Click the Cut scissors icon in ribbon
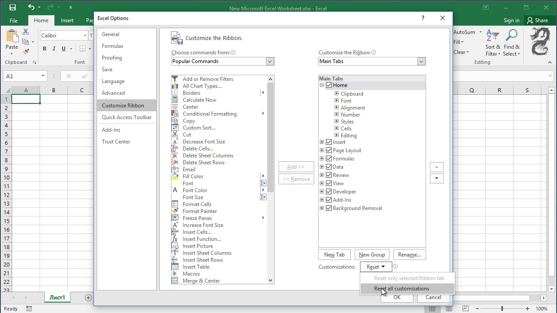Image resolution: width=557 pixels, height=313 pixels. tap(26, 32)
